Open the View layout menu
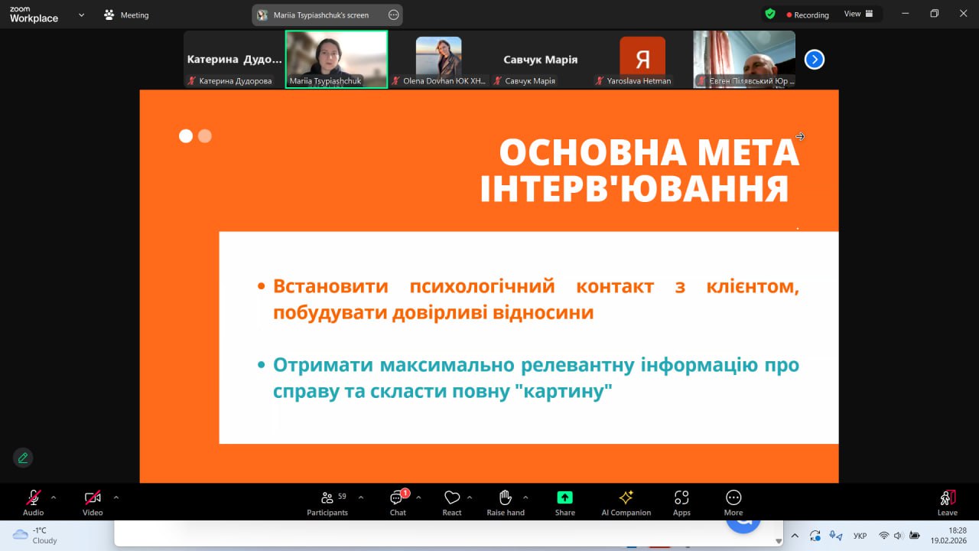 857,14
